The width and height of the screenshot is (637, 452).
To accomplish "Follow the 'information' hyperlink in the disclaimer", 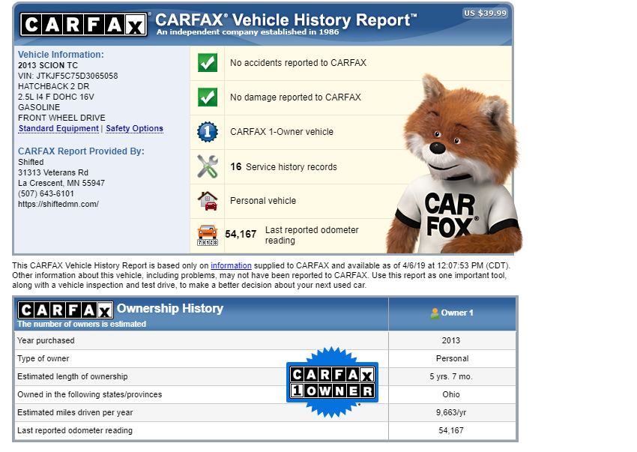I will point(231,265).
